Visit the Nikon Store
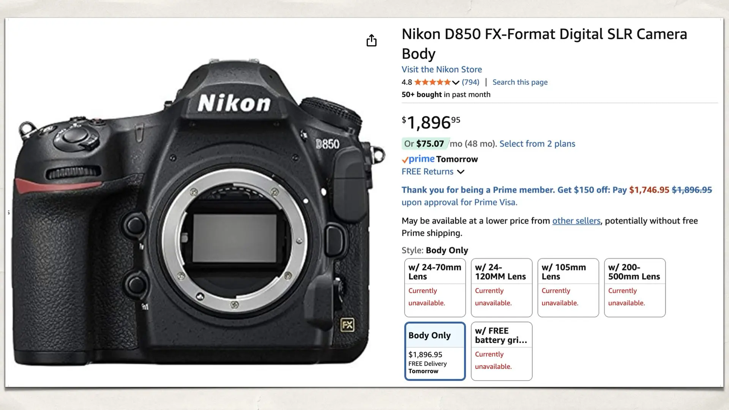 441,69
